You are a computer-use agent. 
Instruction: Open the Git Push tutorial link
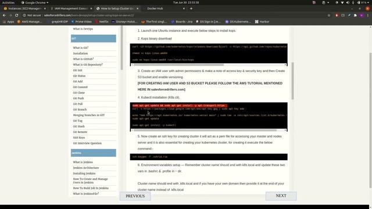(x=78, y=98)
